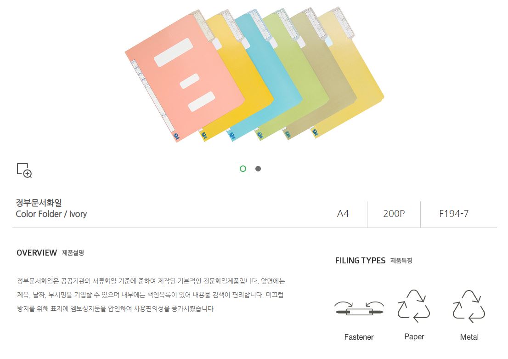
Task: Click the image zoom magnifier icon
Action: pos(24,170)
